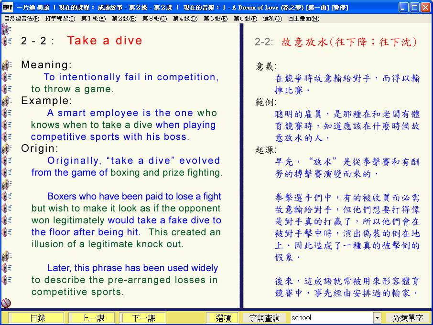Screen dimensions: 433x325
Task: Click 回主畫面 to return to main screen
Action: click(303, 19)
